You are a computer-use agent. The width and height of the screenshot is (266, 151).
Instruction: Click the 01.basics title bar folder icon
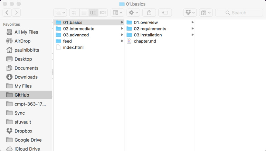122,4
